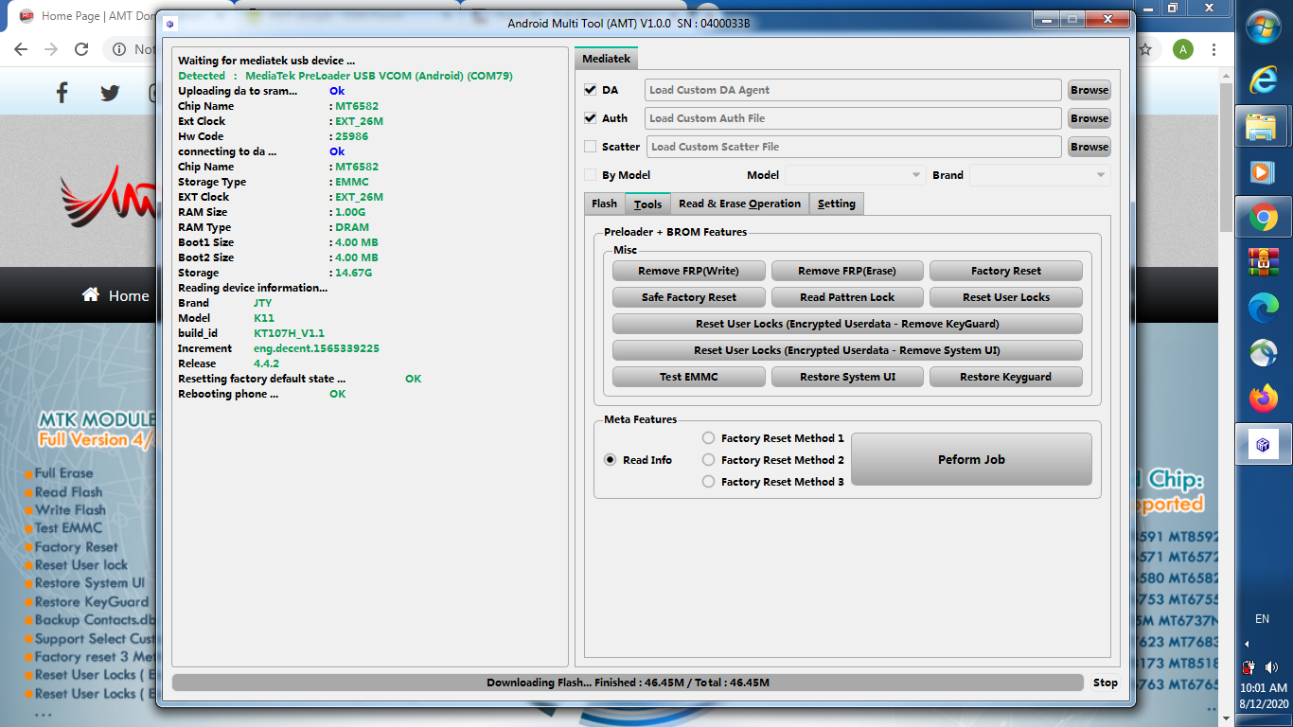Open Windows Explorer folder icon on taskbar
1293x727 pixels.
coord(1263,127)
